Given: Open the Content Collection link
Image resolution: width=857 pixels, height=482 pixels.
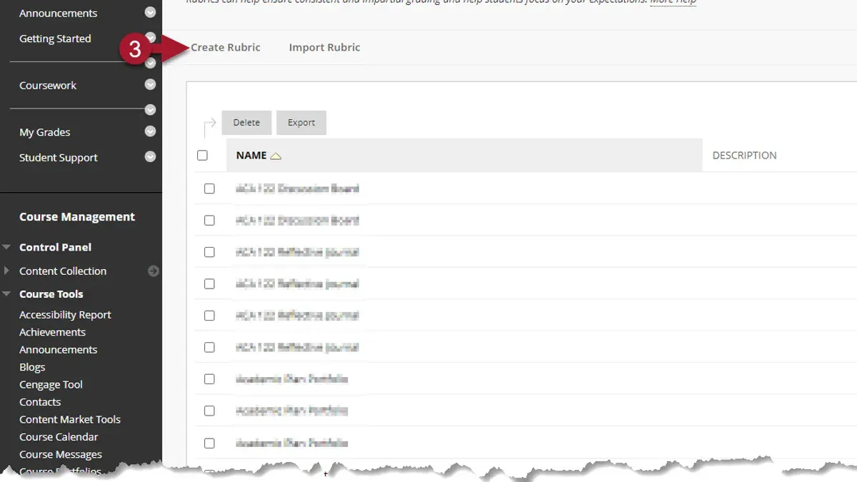Looking at the screenshot, I should coord(63,271).
